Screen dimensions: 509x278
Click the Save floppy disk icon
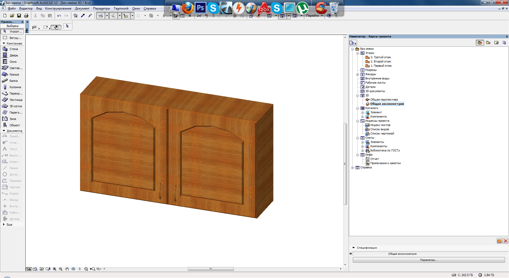(x=19, y=16)
